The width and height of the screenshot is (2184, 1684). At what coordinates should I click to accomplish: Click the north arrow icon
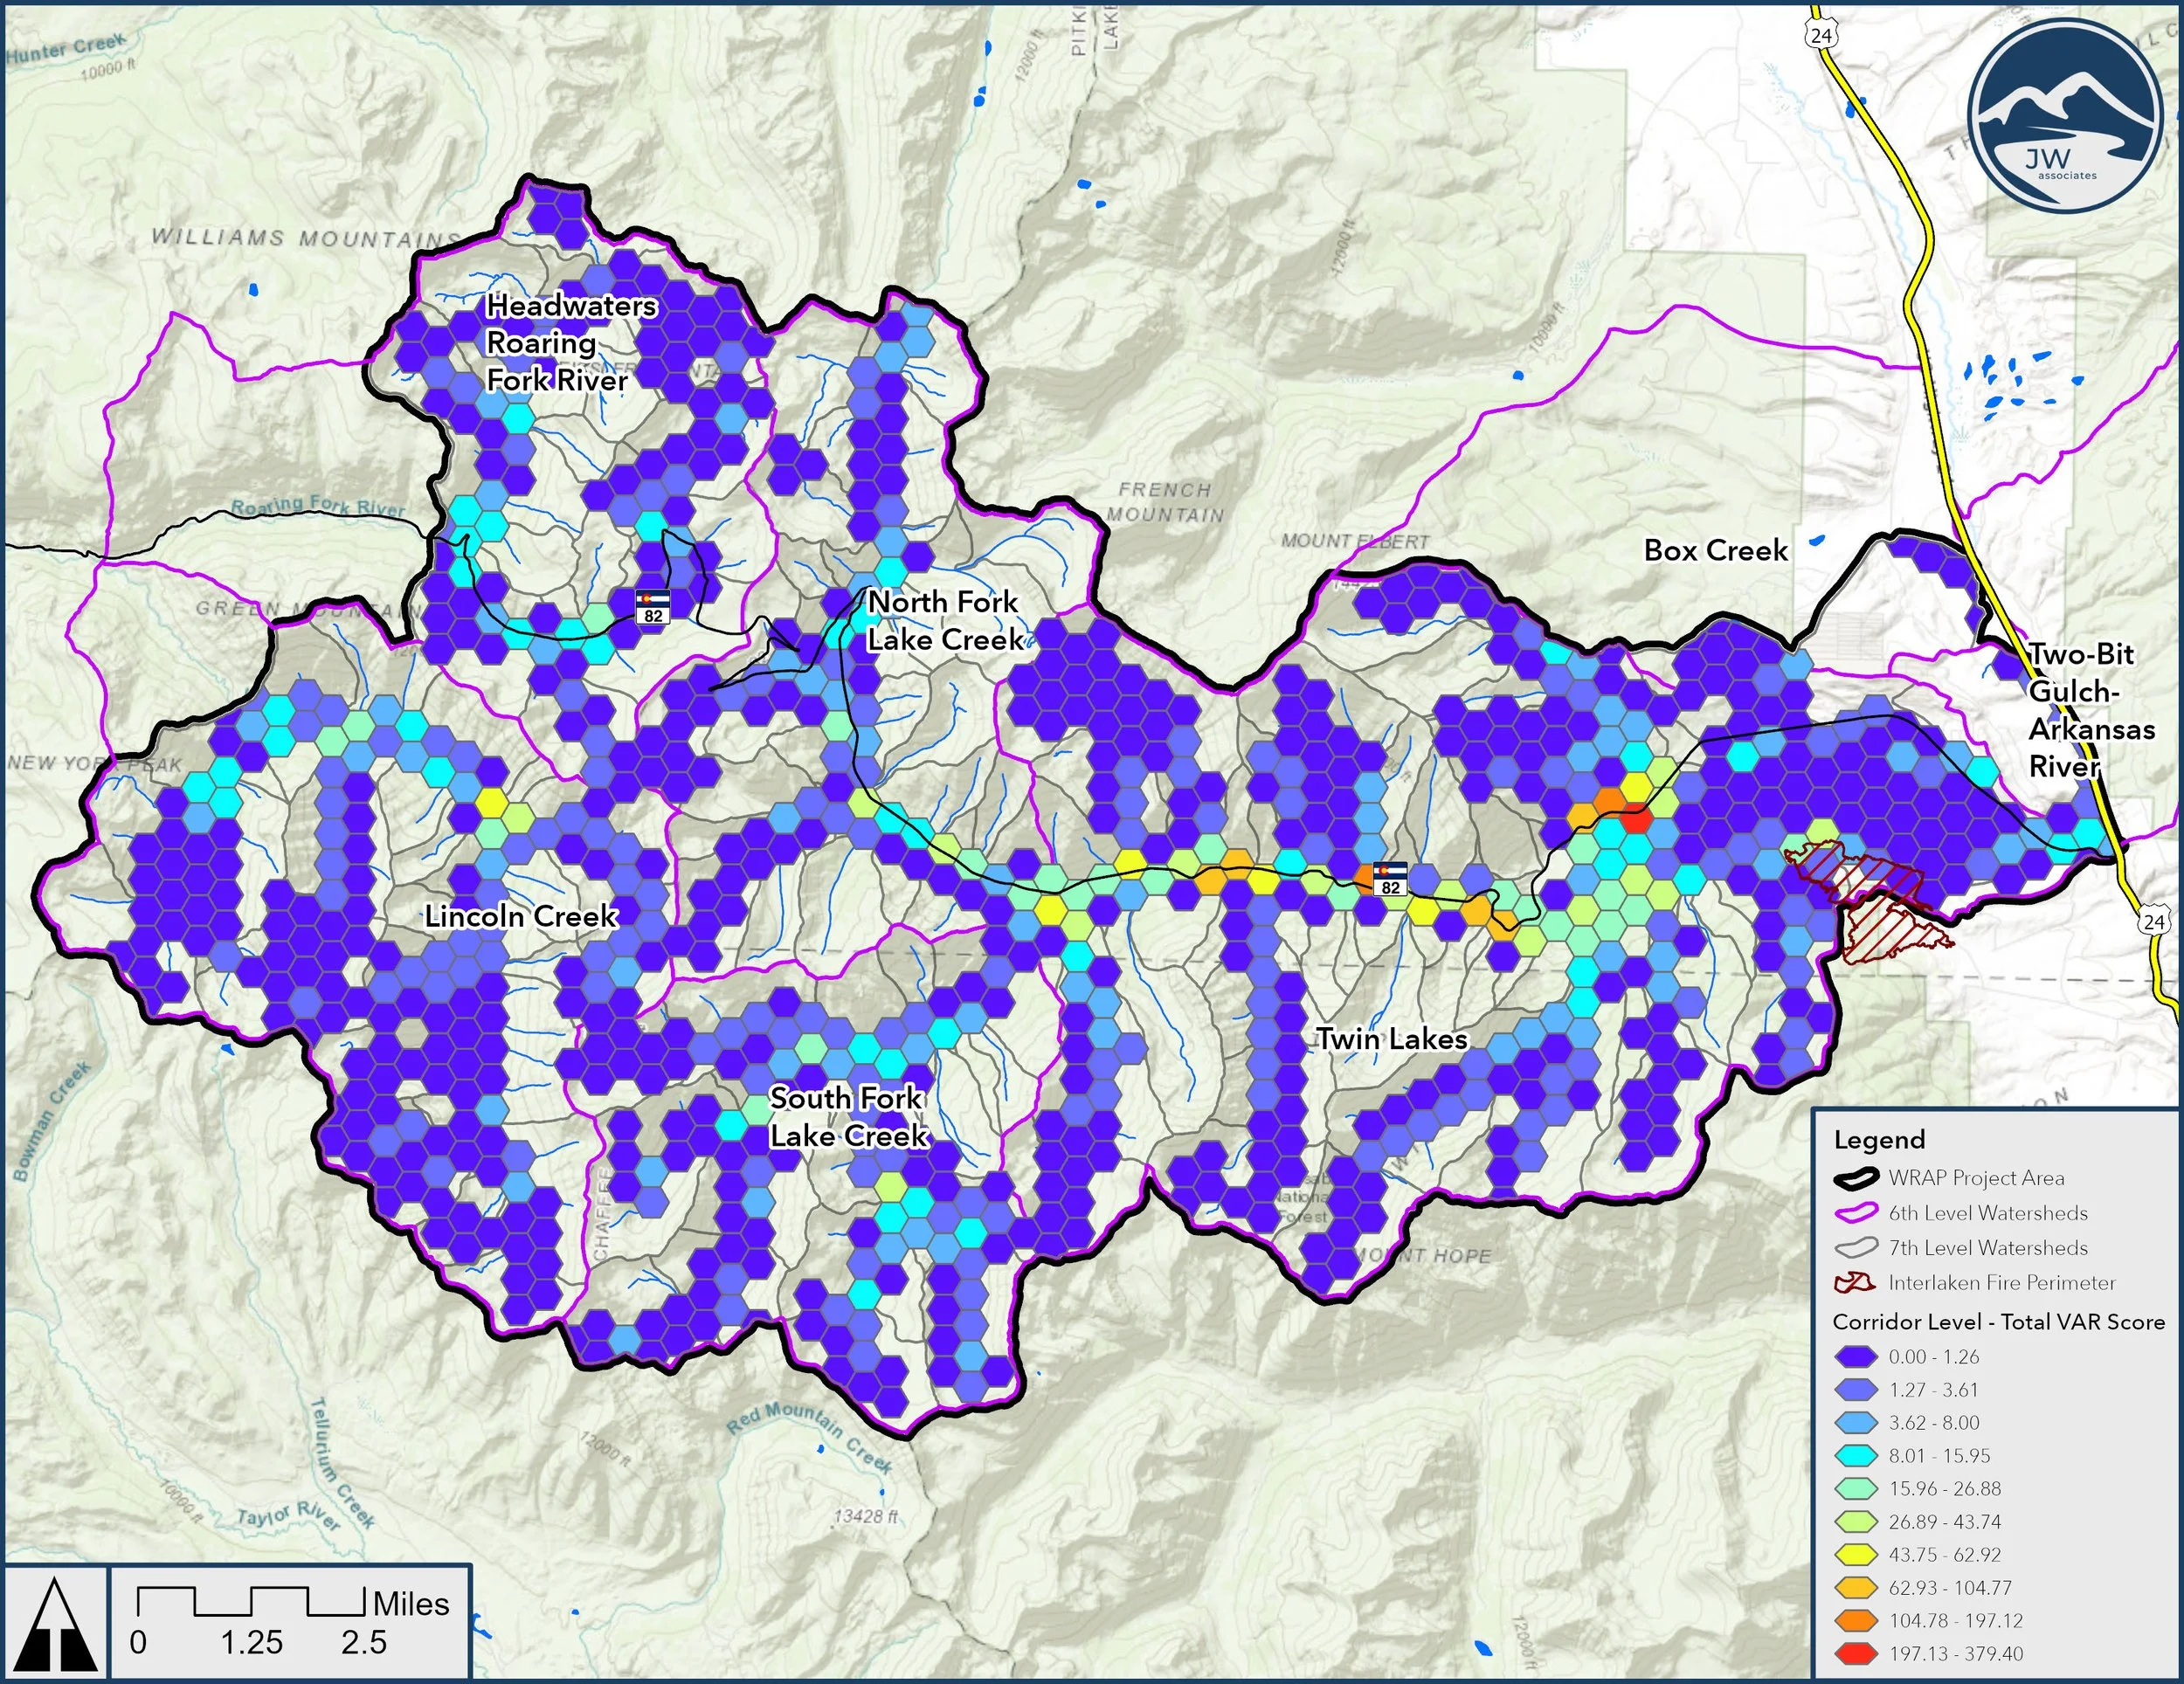(x=55, y=1625)
